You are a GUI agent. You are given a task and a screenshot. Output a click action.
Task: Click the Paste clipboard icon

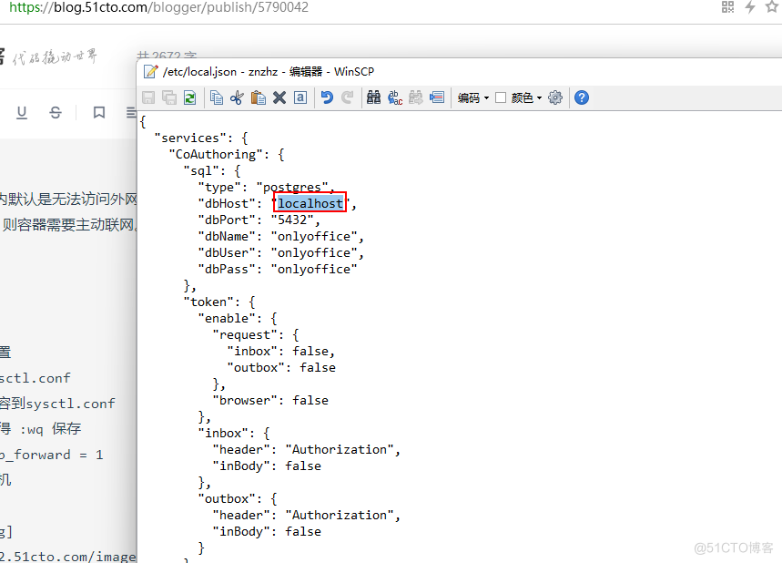[x=259, y=97]
